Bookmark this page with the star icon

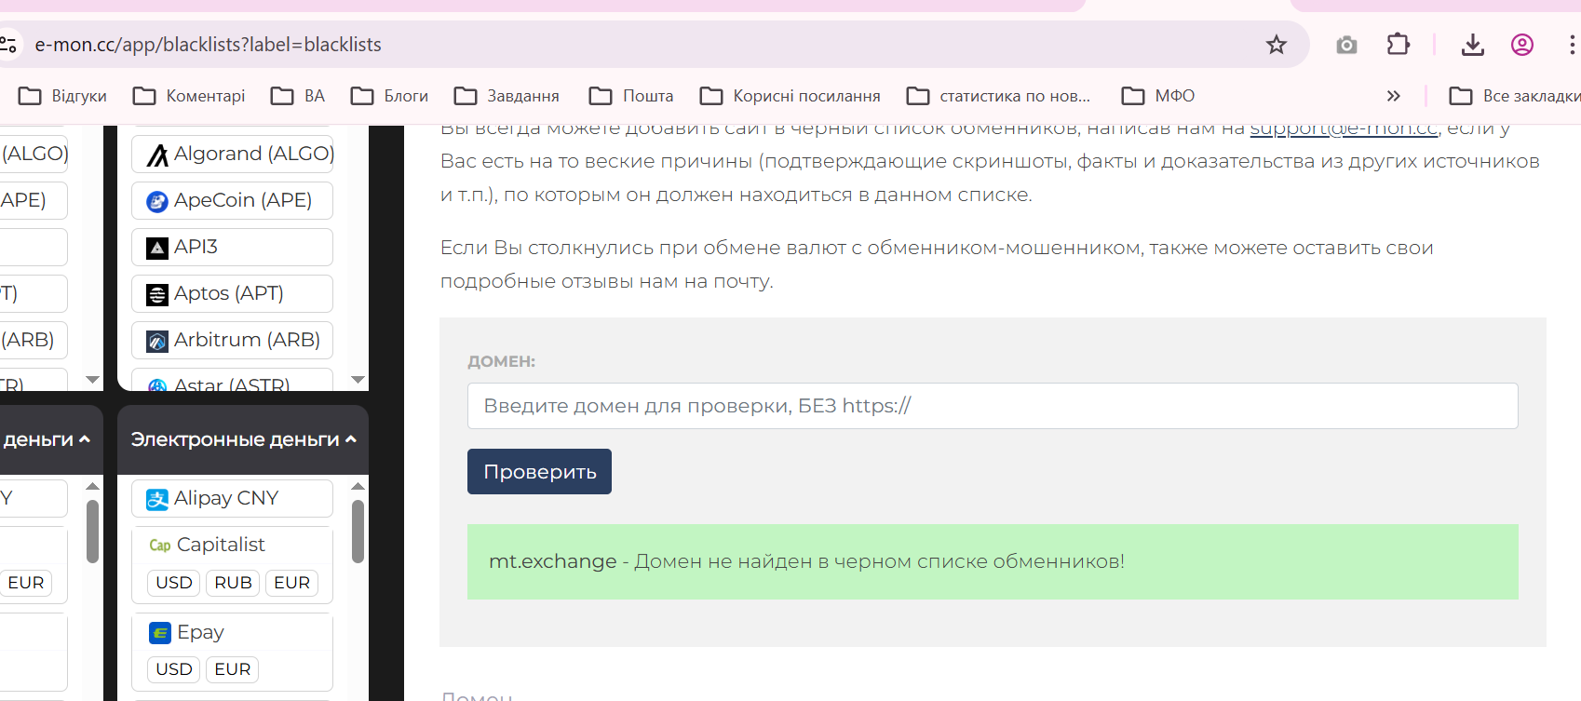1276,45
